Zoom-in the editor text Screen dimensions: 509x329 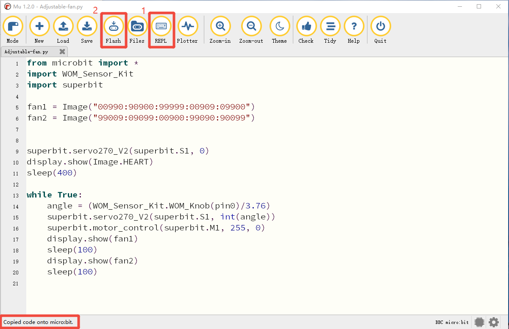(x=220, y=30)
